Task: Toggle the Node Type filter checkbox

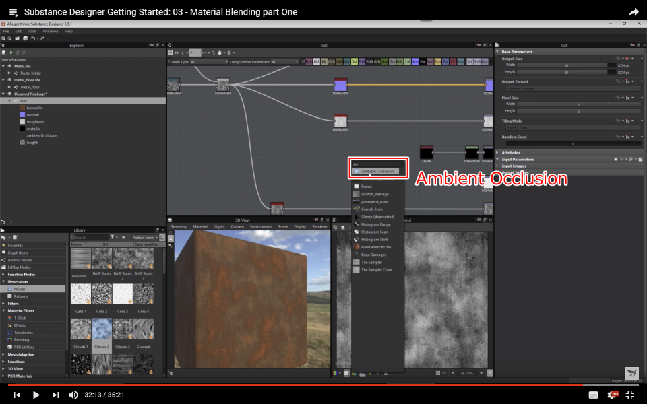Action: 169,62
